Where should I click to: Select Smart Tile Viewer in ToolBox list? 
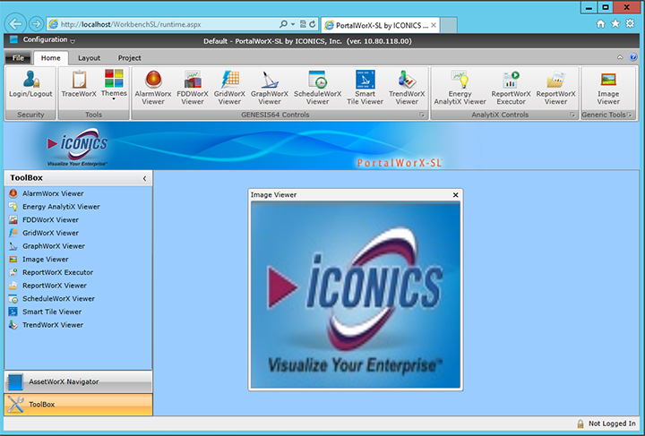tap(78, 312)
